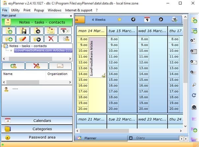This screenshot has height=147, width=199.
Task: Close the Main panel with the x
Action: click(x=71, y=15)
